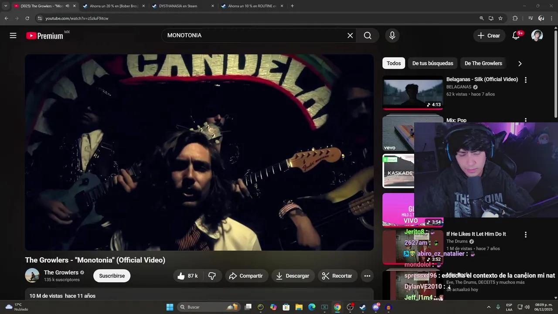This screenshot has width=558, height=314.
Task: Dislike the Monotonia video
Action: click(212, 276)
